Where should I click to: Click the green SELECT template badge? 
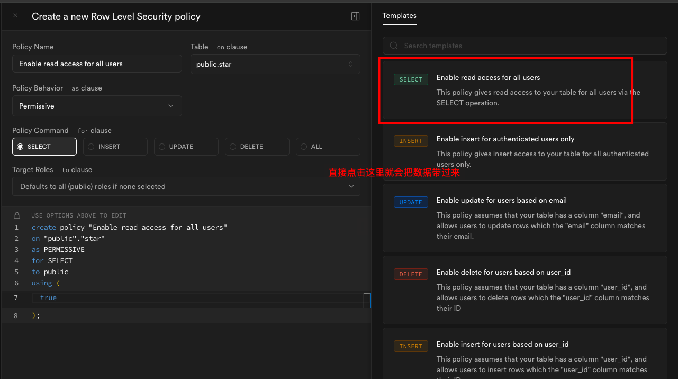411,79
